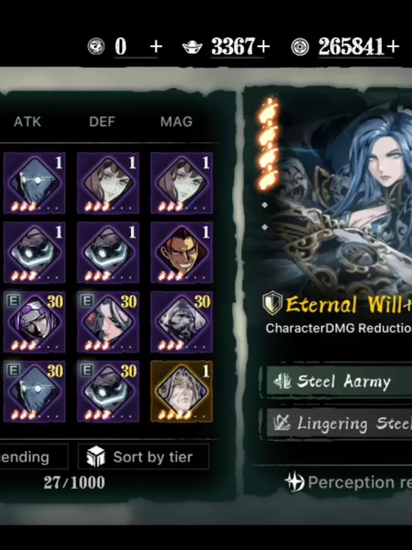412x550 pixels.
Task: Switch to the MAG filter tab
Action: [x=177, y=122]
